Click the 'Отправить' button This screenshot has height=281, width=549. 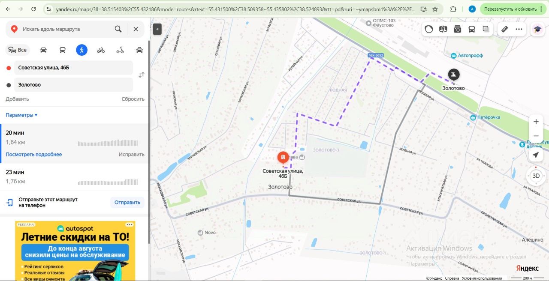127,203
